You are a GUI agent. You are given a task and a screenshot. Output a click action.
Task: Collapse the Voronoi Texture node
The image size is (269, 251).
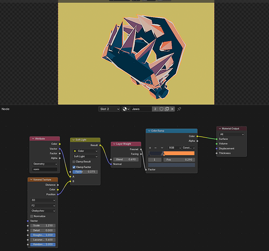click(31, 179)
